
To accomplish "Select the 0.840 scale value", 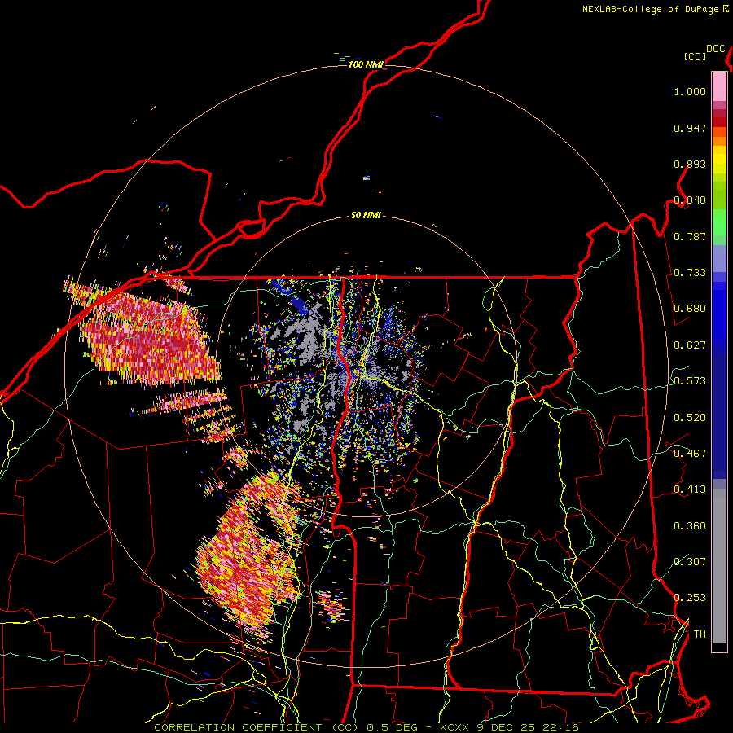I will [x=690, y=200].
